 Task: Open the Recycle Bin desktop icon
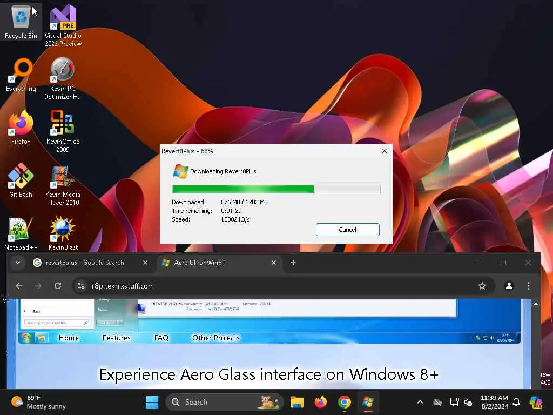(21, 22)
